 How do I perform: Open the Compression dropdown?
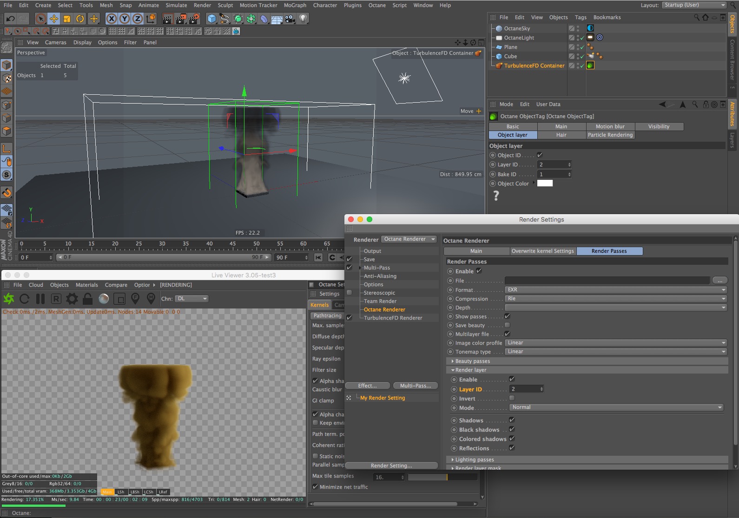coord(616,299)
